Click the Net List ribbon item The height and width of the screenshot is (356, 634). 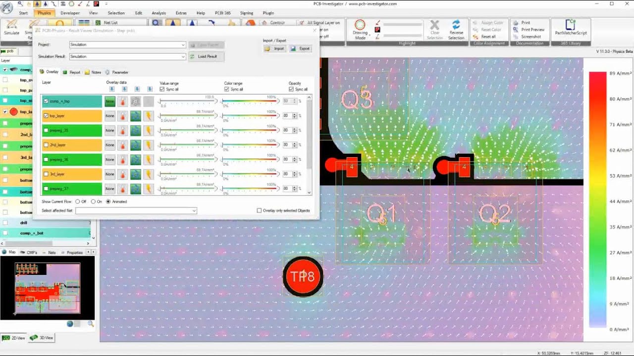click(x=106, y=23)
